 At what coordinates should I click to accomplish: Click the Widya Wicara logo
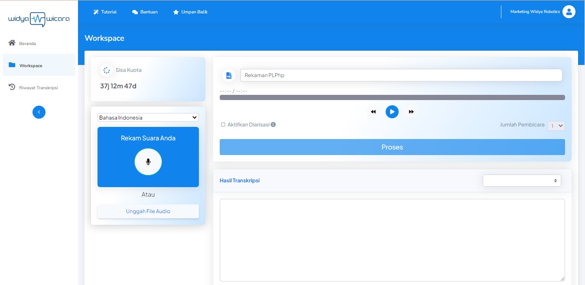(39, 19)
